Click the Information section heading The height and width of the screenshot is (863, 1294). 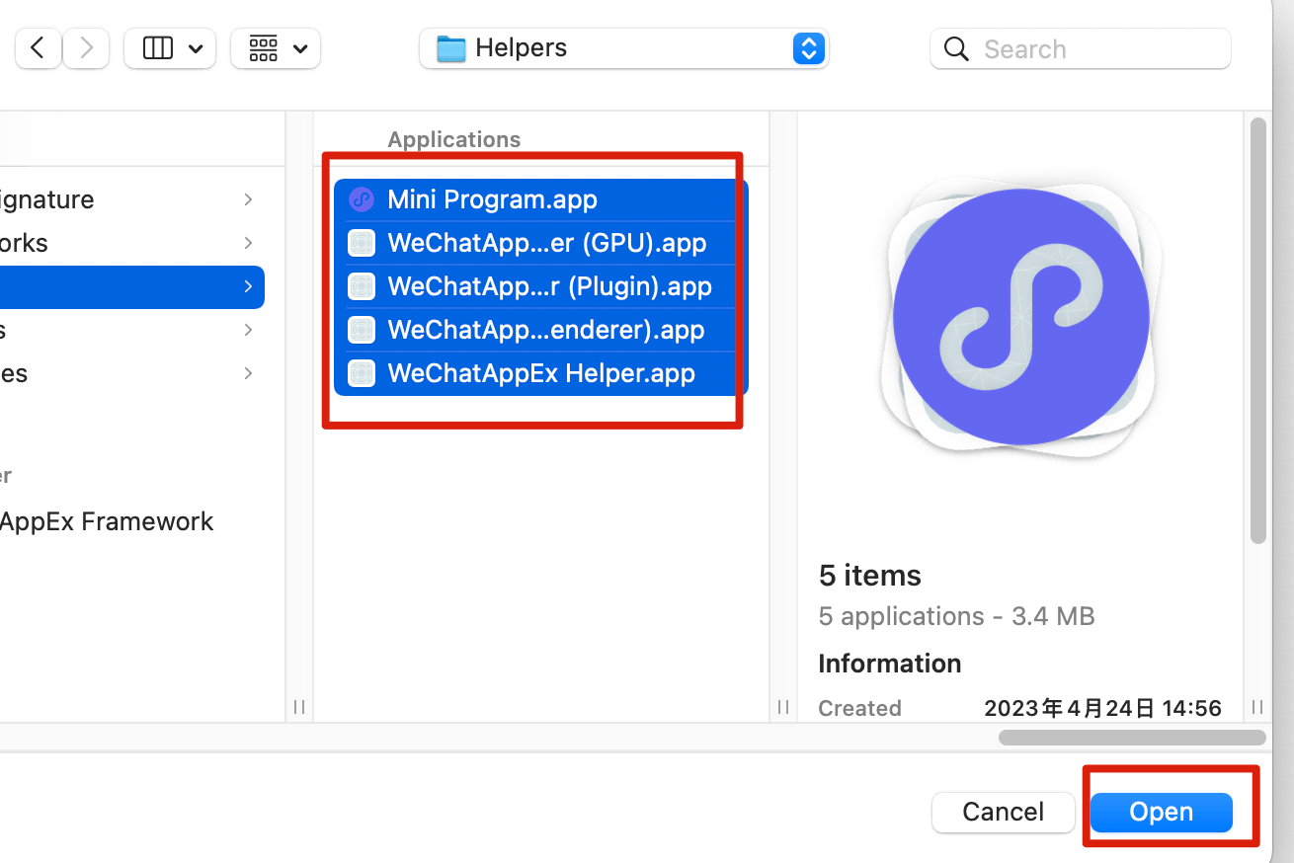[890, 664]
